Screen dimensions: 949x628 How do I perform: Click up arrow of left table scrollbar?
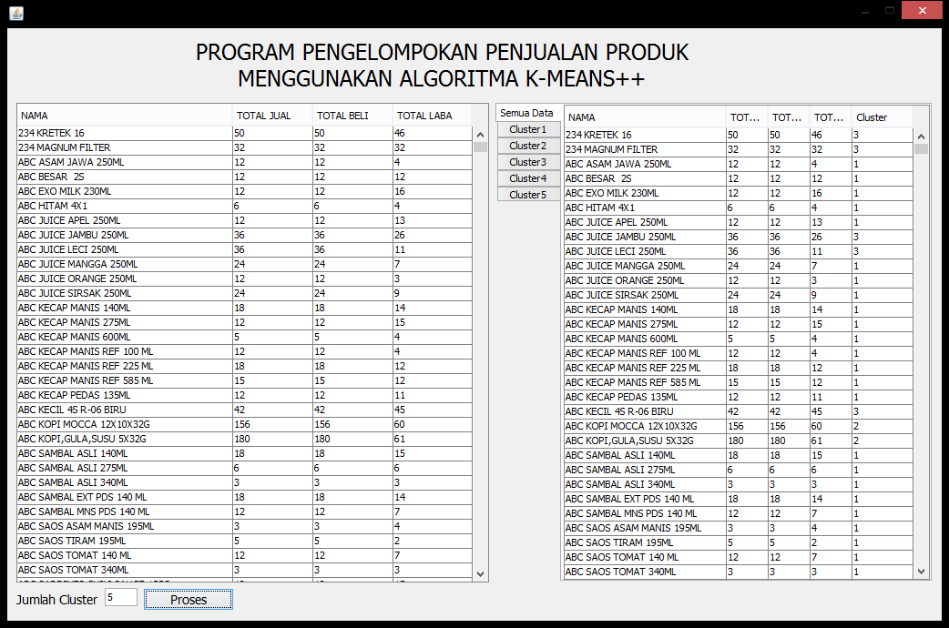coord(480,134)
